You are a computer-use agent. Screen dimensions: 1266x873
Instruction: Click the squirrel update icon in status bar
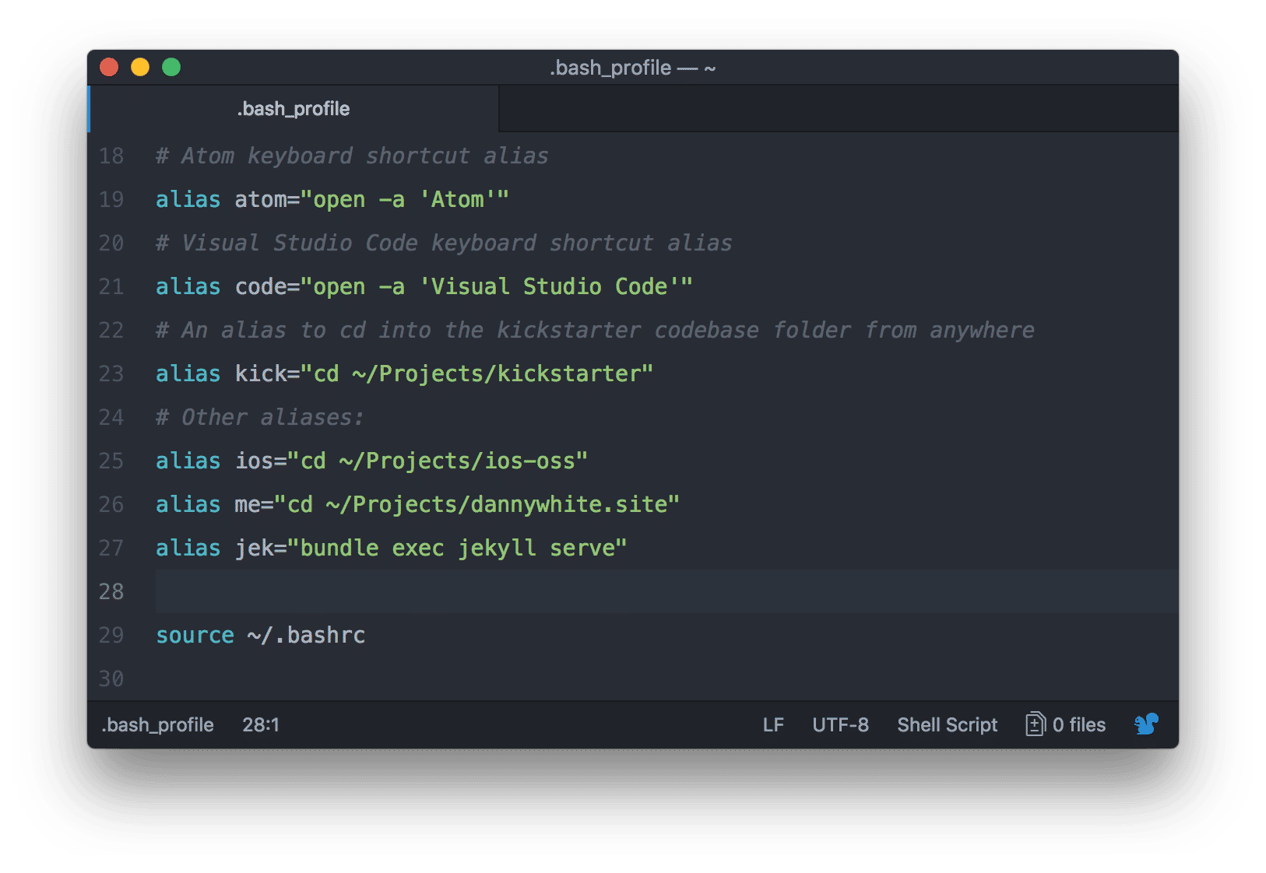[1146, 724]
